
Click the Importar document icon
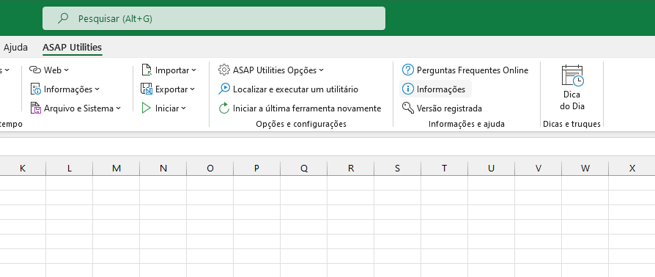[147, 70]
